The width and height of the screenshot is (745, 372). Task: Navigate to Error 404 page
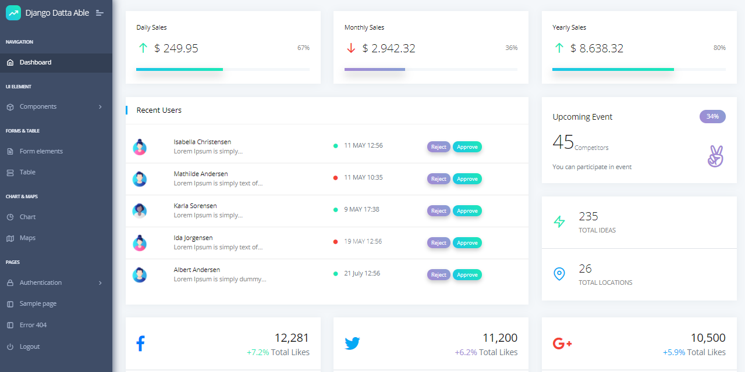(x=34, y=324)
